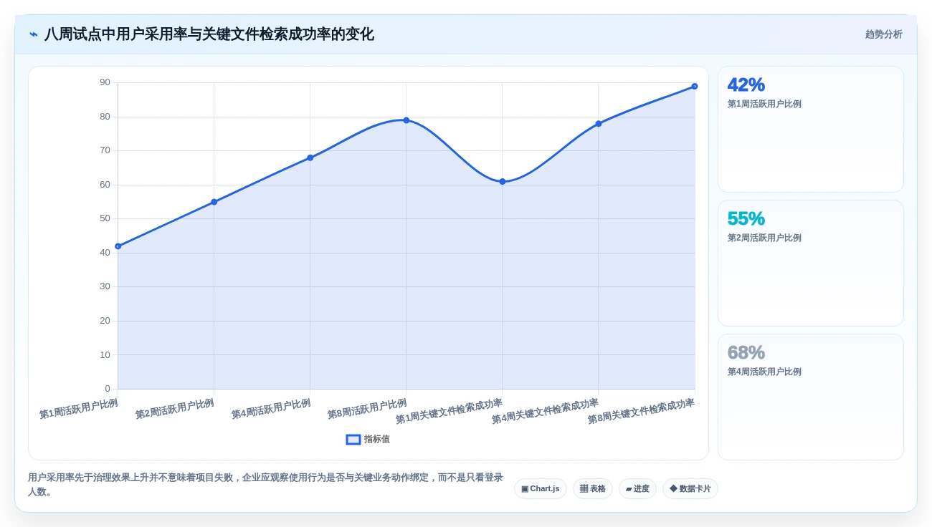Screen dimensions: 932x527
Task: Click the bar icon in the 进度 tag
Action: (x=629, y=488)
